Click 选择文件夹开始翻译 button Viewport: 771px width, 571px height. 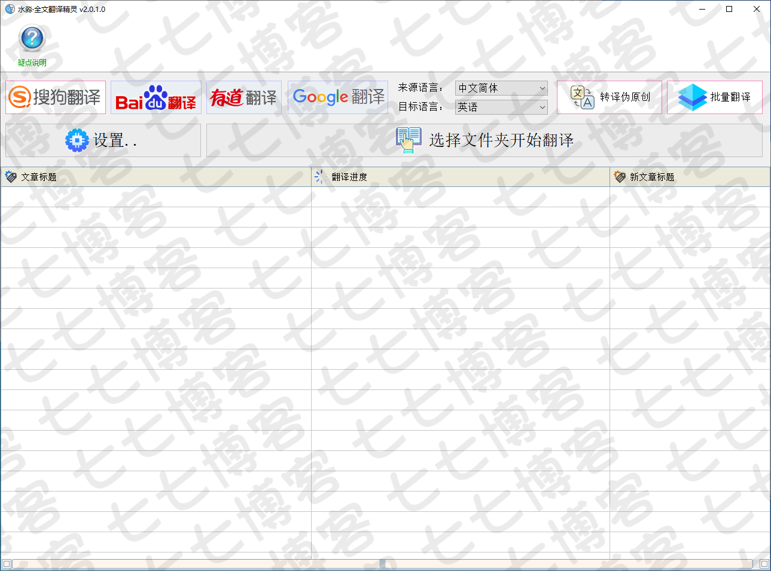pyautogui.click(x=484, y=140)
